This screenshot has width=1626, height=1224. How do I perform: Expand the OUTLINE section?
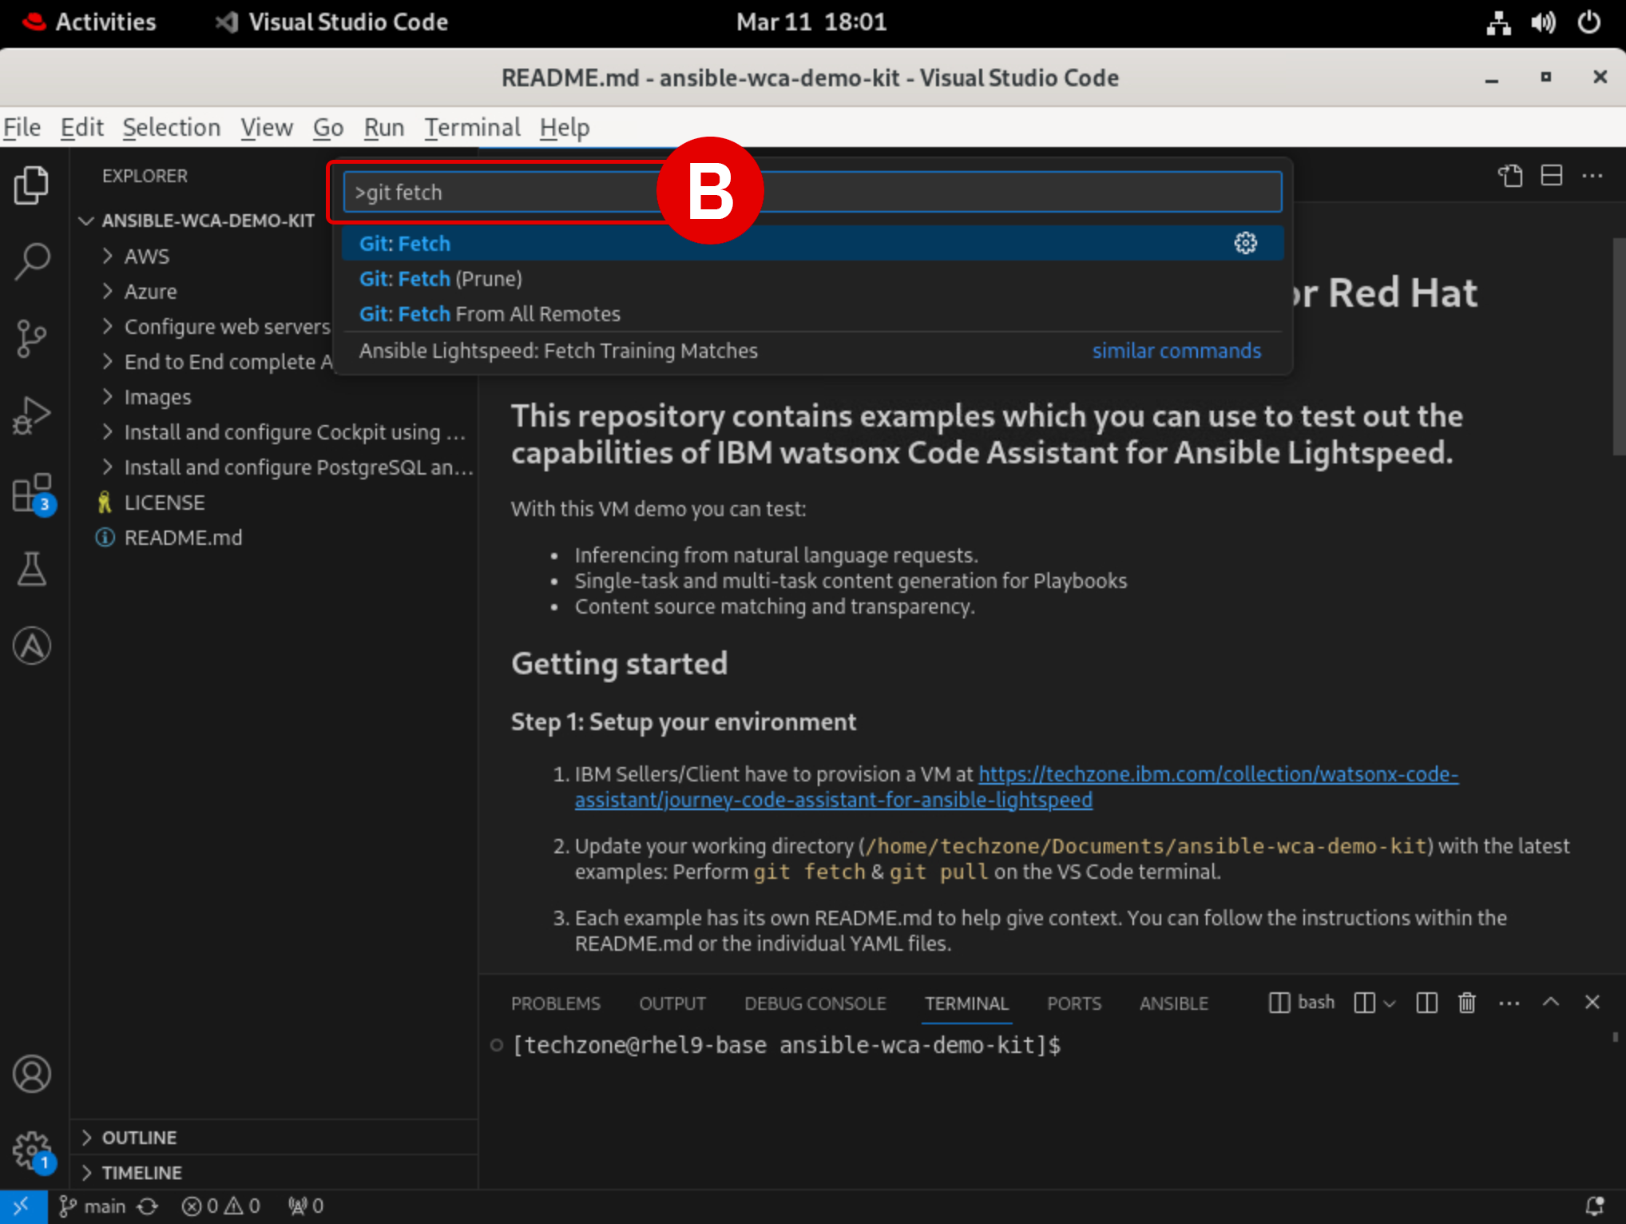click(139, 1137)
